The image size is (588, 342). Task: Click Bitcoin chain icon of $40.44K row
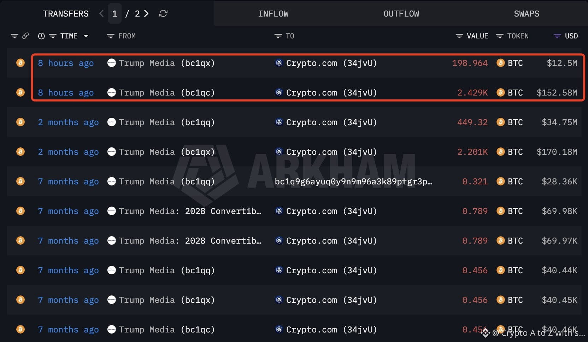(x=20, y=270)
